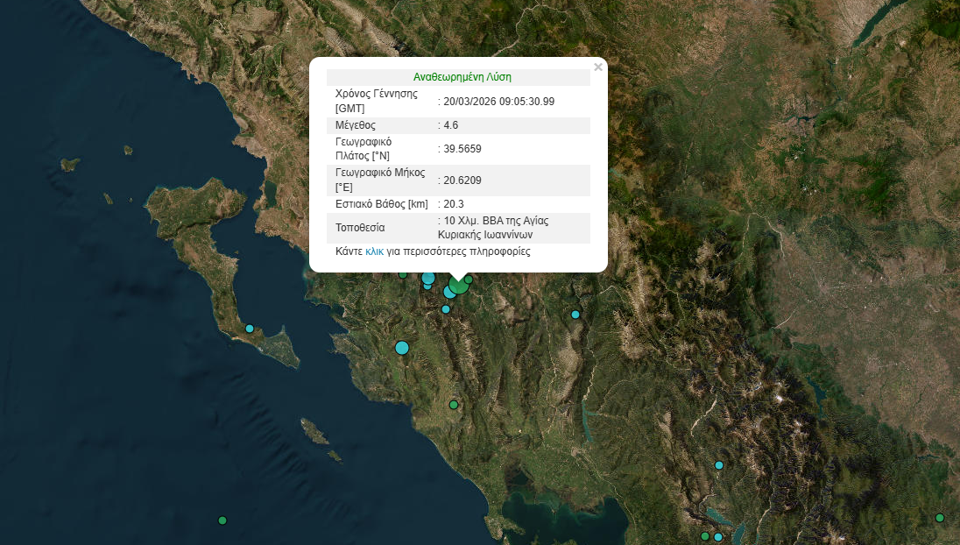
Task: Open the 'κλικ' link for more information
Action: 374,251
